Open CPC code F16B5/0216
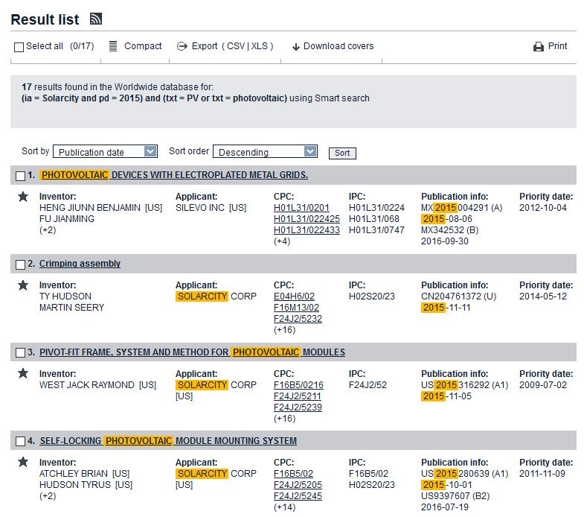This screenshot has width=584, height=517. coord(298,385)
